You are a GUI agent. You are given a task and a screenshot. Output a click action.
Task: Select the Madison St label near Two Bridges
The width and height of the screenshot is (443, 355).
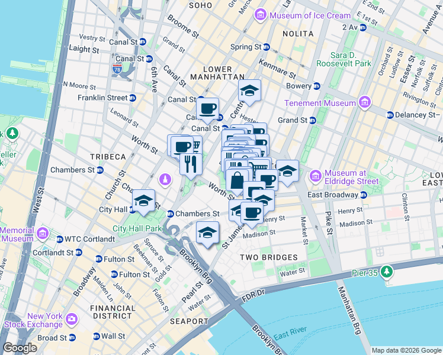click(x=259, y=234)
